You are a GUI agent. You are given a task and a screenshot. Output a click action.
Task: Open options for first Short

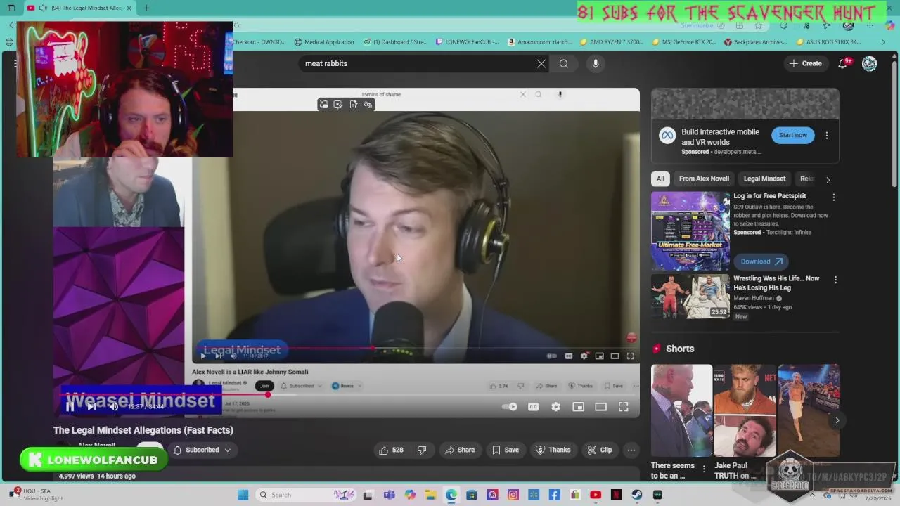[x=704, y=469]
